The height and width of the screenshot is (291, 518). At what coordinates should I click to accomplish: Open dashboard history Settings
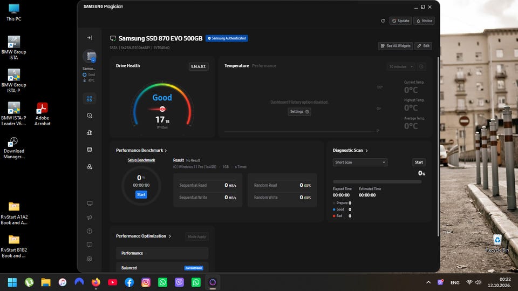tap(299, 112)
